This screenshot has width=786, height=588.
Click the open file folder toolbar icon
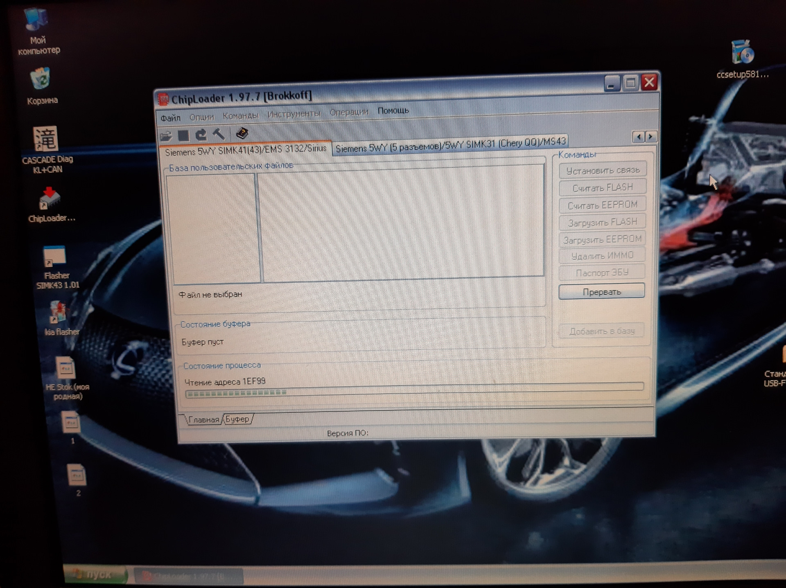click(x=166, y=136)
